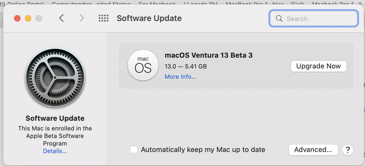Open the beta program Details… link
Viewport: 365px width, 166px height.
[55, 151]
